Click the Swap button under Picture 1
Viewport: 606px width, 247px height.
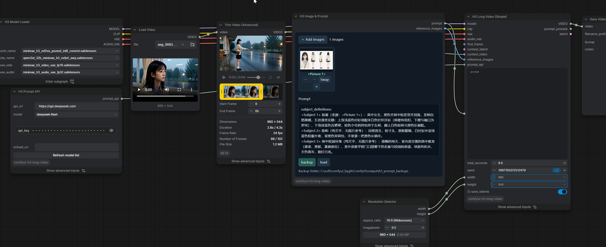pos(325,80)
